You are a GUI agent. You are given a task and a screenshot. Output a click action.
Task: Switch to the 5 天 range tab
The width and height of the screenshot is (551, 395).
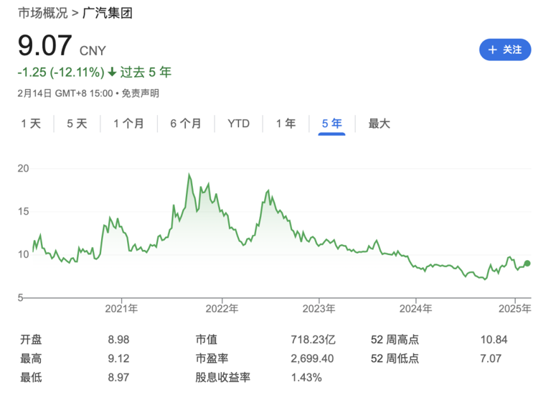click(x=77, y=124)
